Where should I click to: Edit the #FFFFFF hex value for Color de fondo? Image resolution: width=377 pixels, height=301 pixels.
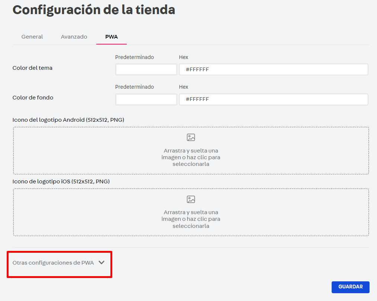274,99
